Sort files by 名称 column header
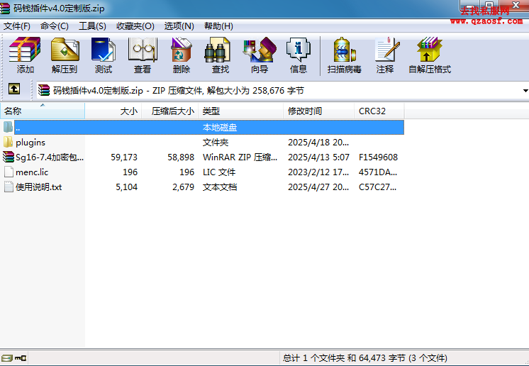The image size is (529, 366). click(13, 111)
